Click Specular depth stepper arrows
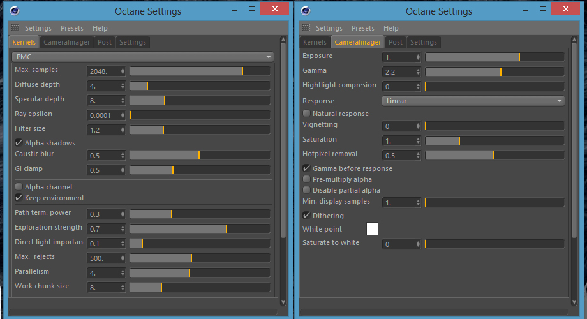Viewport: 587px width, 319px height. [123, 100]
